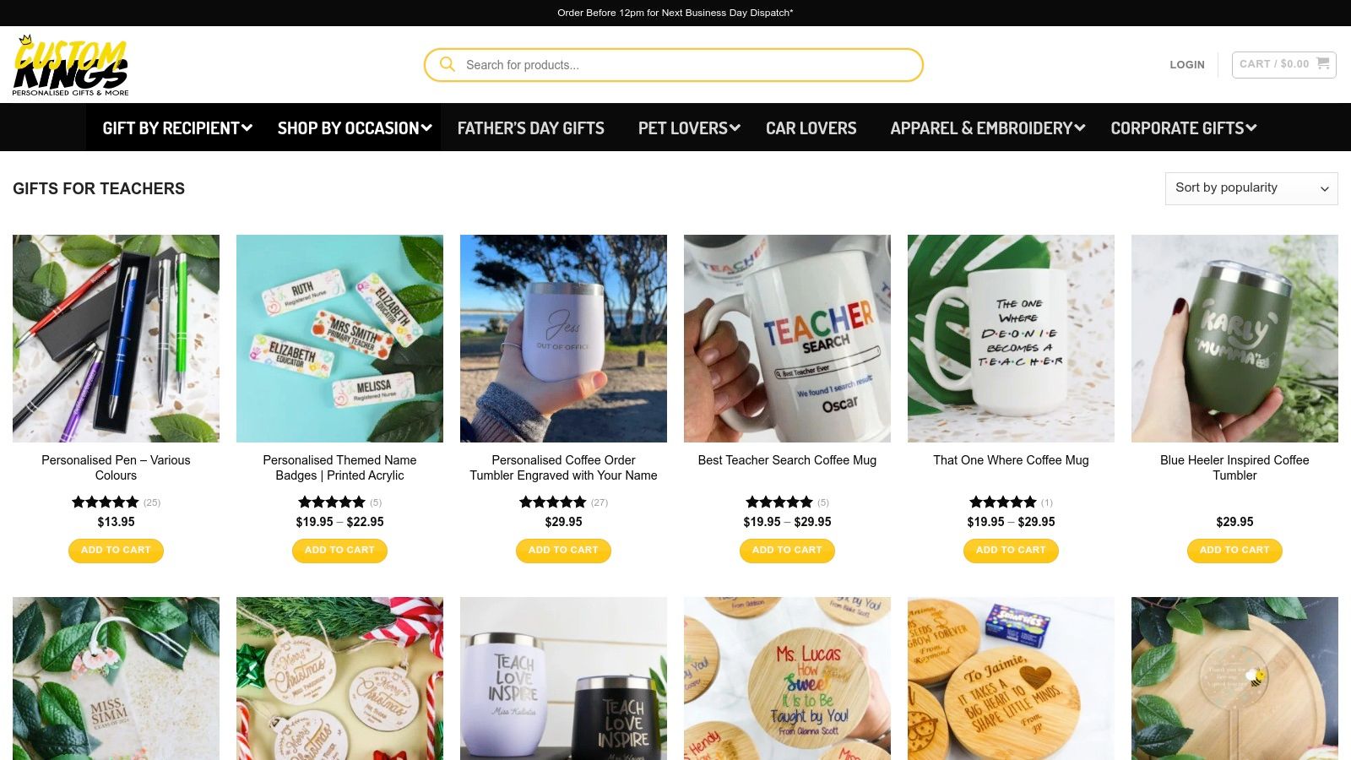The width and height of the screenshot is (1351, 760).
Task: Add Blue Heeler Tumbler to cart
Action: click(1234, 551)
